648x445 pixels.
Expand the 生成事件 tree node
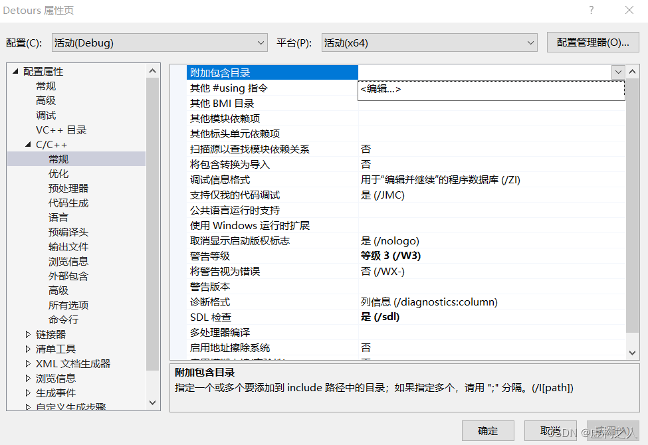point(28,393)
